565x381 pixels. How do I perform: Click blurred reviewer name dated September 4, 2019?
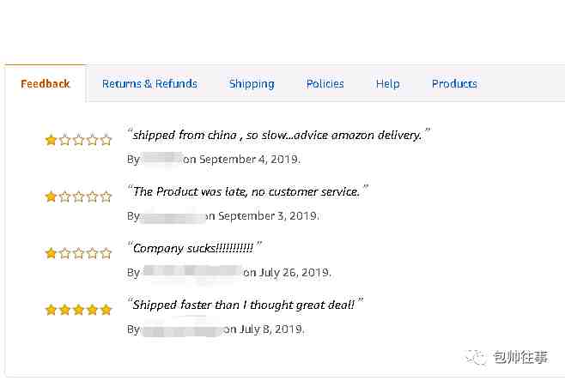pos(162,159)
